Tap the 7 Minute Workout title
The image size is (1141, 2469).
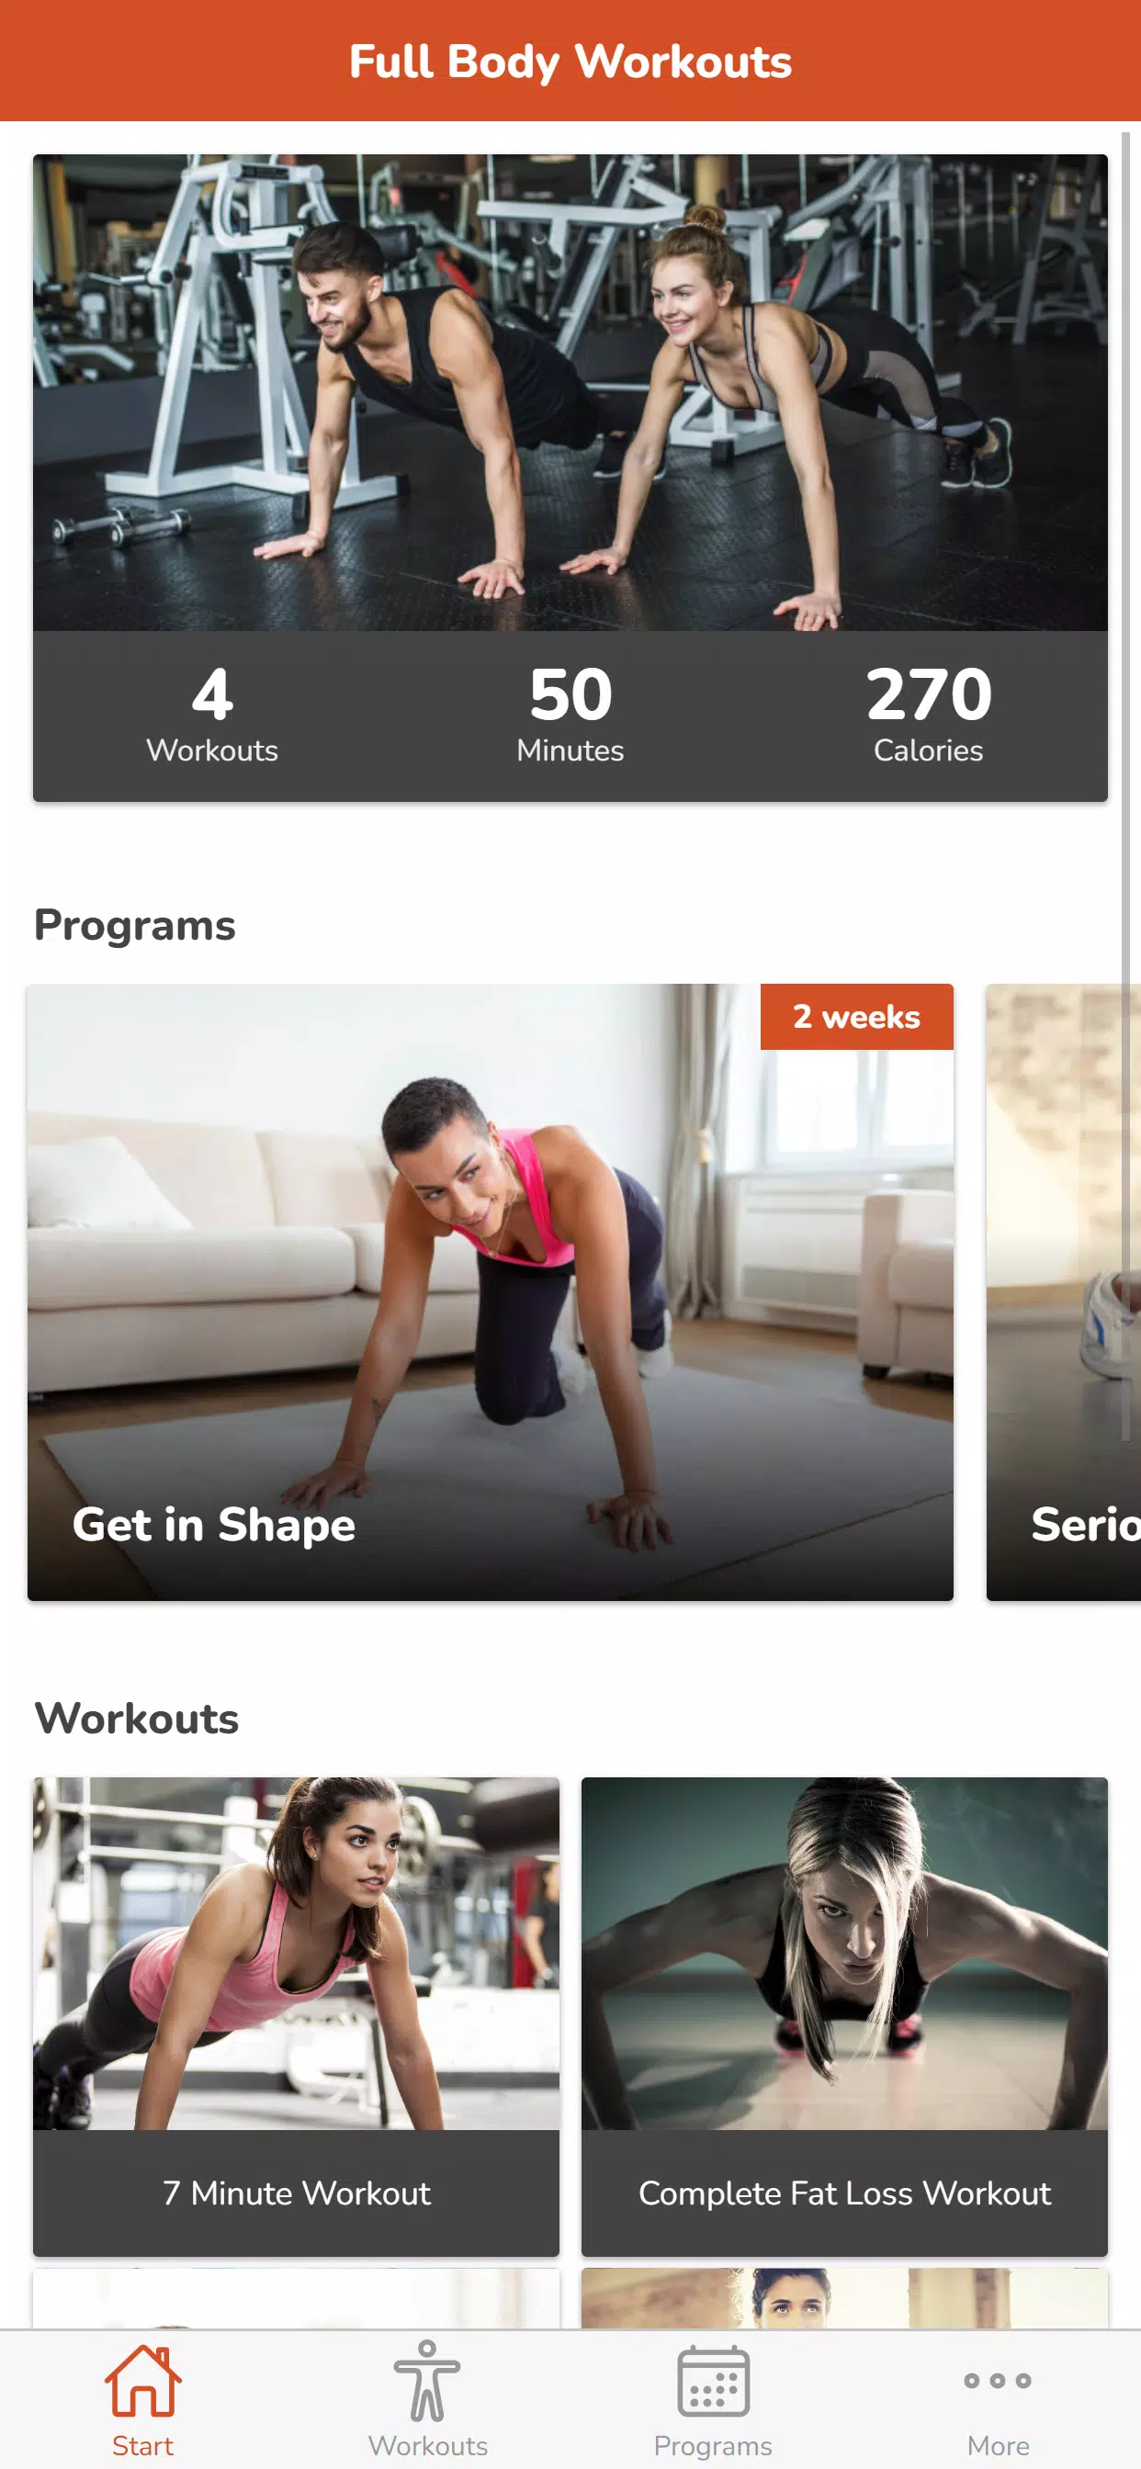(x=297, y=2193)
